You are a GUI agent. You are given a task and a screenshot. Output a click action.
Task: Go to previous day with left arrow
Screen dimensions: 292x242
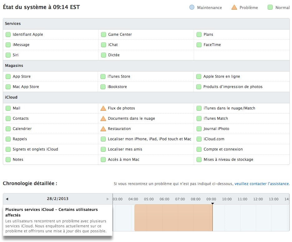pyautogui.click(x=7, y=199)
